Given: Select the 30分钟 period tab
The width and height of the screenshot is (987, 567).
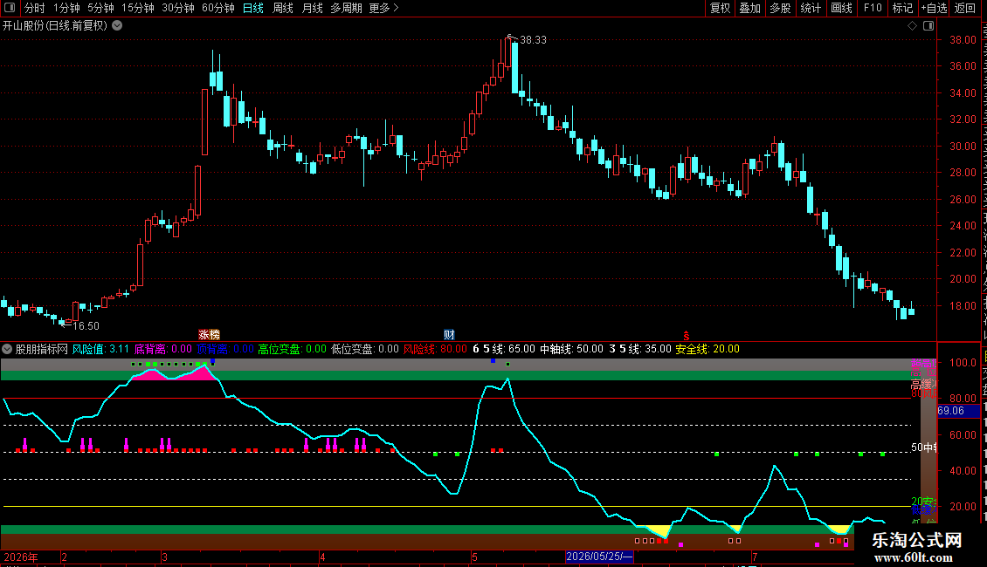Looking at the screenshot, I should pos(178,8).
